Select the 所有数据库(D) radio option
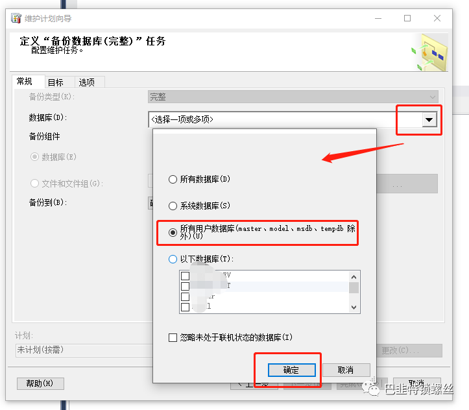 click(x=173, y=180)
